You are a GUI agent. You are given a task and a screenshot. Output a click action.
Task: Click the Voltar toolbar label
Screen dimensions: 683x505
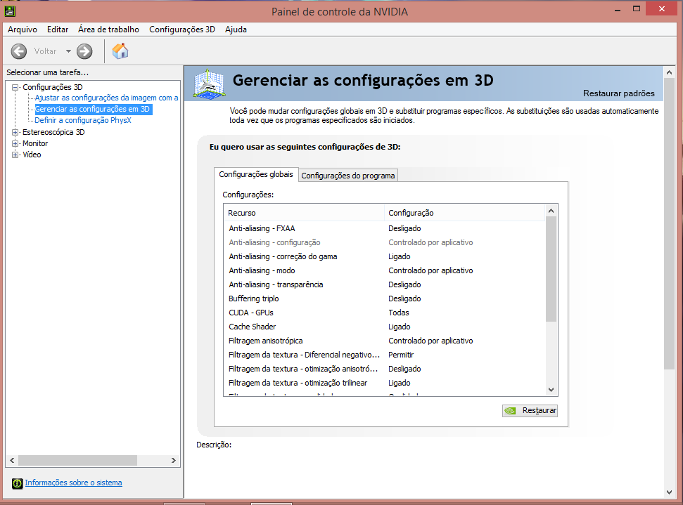(45, 51)
